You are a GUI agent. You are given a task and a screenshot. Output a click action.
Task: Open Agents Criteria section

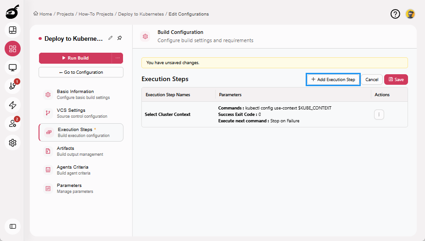[81, 170]
